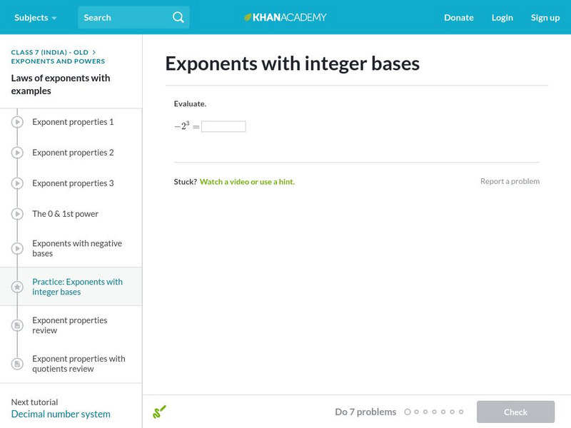Click play icon beside The 0 & 1st power
The image size is (571, 428).
coord(17,214)
